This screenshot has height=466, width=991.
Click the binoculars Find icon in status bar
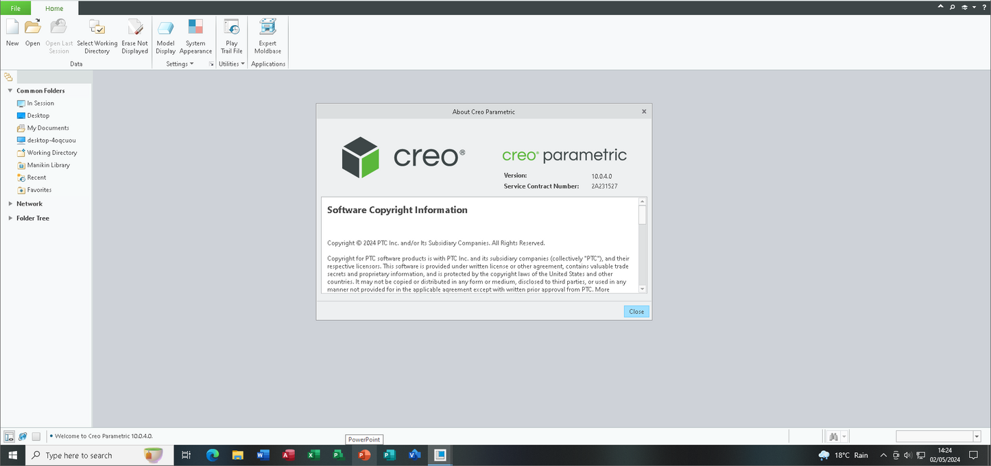point(833,437)
